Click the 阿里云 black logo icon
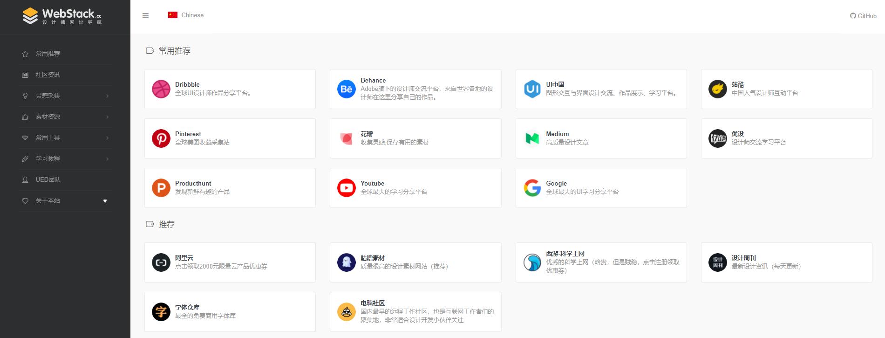The height and width of the screenshot is (338, 885). (x=161, y=262)
